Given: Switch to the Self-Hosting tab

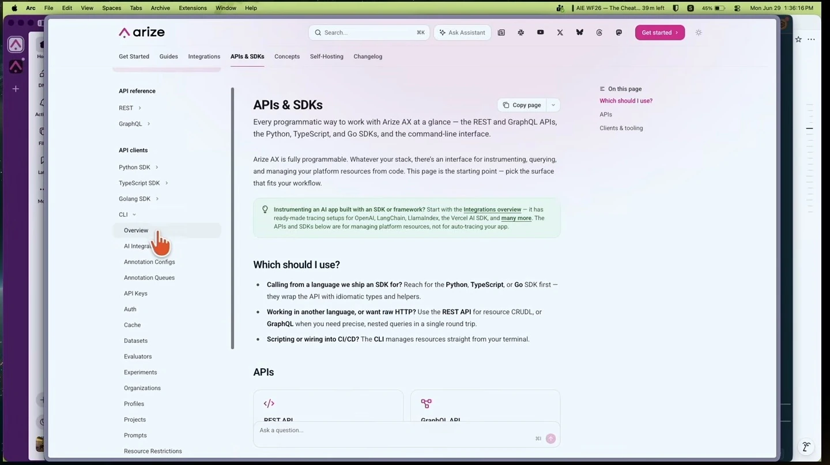Looking at the screenshot, I should click(x=327, y=56).
